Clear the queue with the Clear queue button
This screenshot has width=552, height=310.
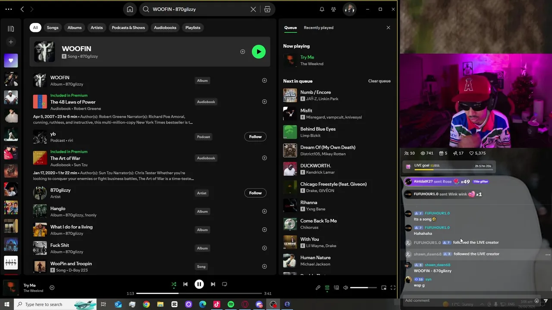(379, 81)
